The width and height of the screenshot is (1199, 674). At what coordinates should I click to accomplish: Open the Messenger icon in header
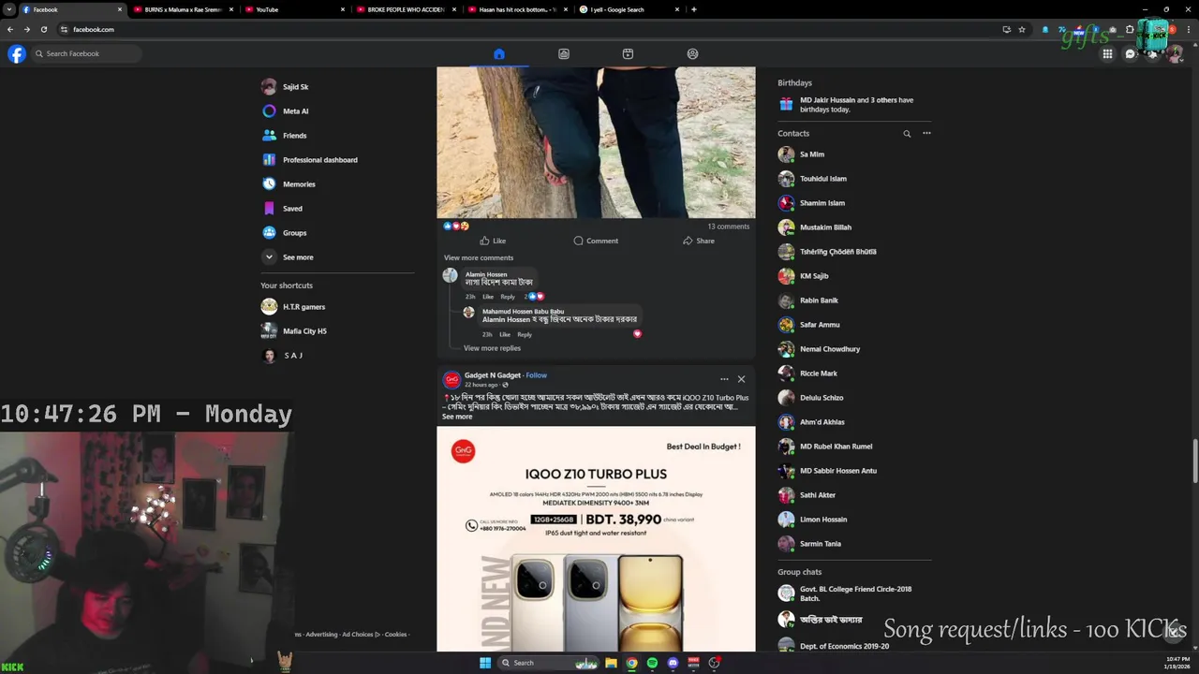(1131, 54)
